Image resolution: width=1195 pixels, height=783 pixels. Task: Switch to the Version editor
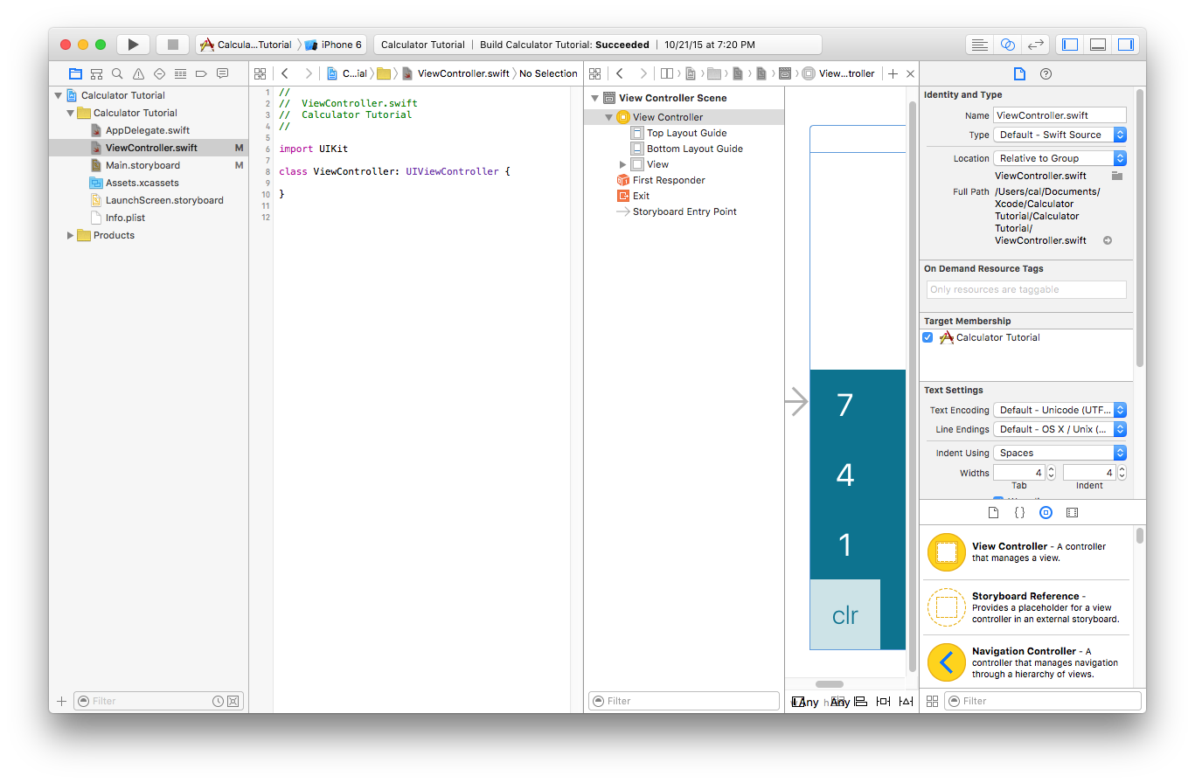[x=1036, y=45]
